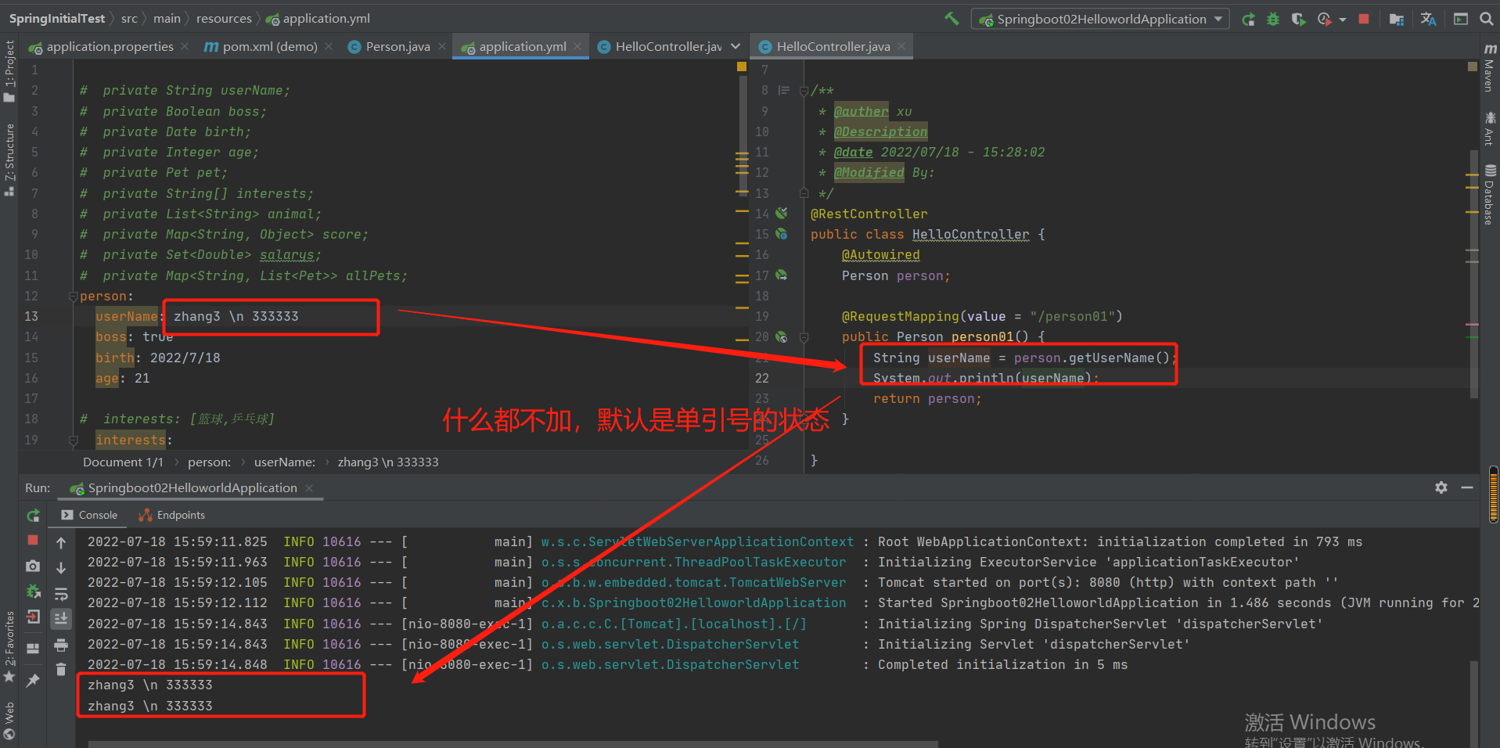Open Project Structure from the top toolbar
The image size is (1500, 748).
click(x=1397, y=19)
